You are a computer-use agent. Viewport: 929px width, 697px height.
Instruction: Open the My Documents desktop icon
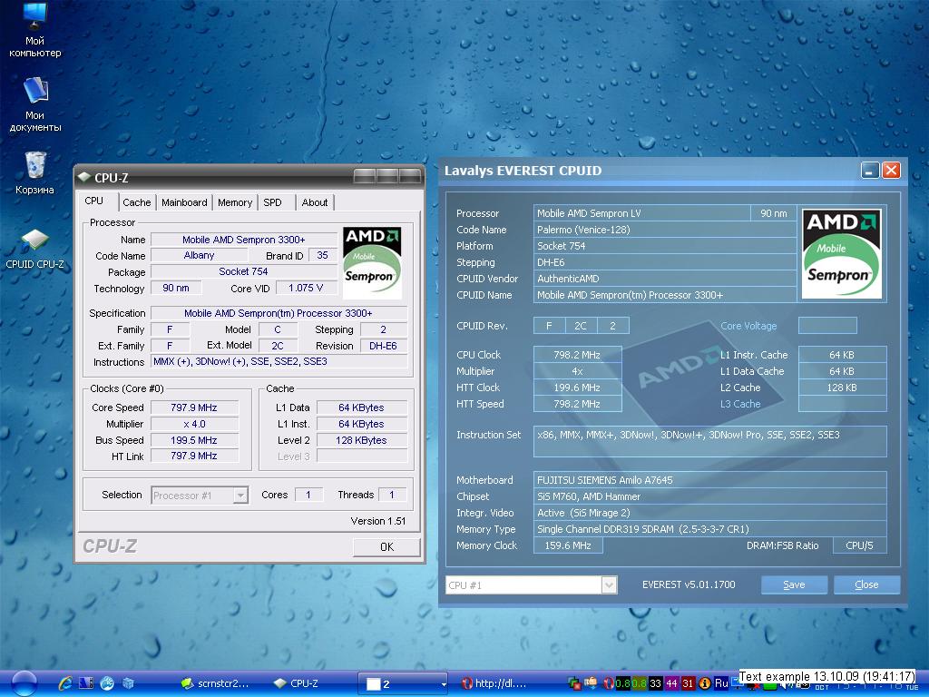pos(35,91)
